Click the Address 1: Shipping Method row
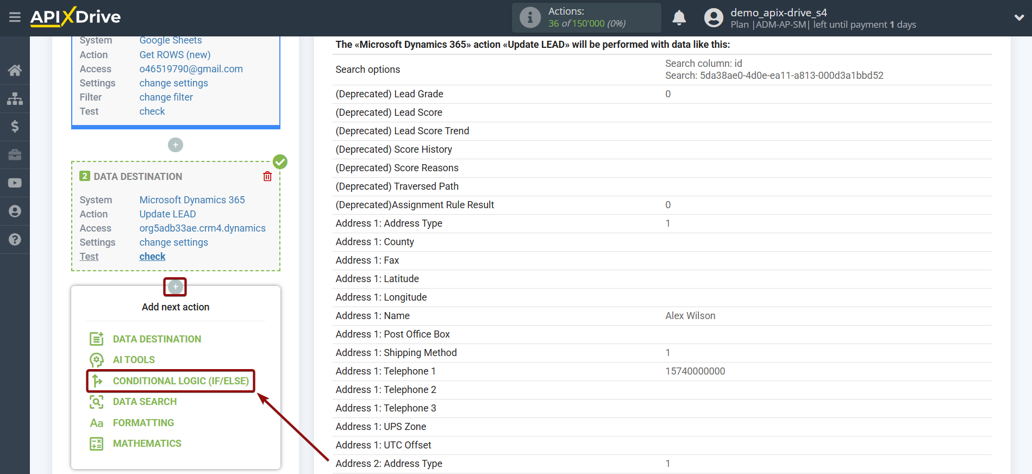This screenshot has height=474, width=1032. (662, 353)
